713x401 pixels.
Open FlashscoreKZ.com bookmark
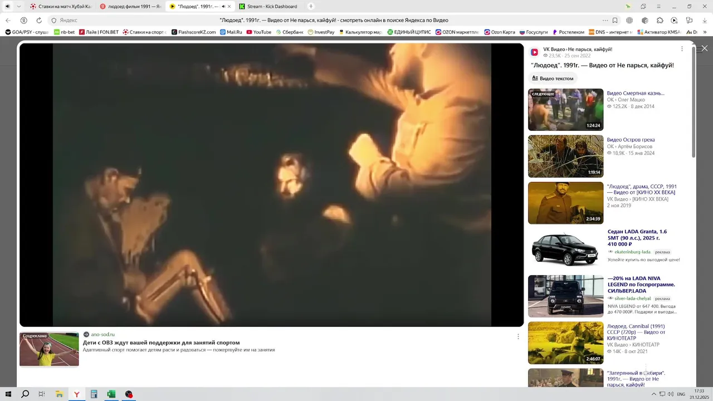tap(194, 32)
